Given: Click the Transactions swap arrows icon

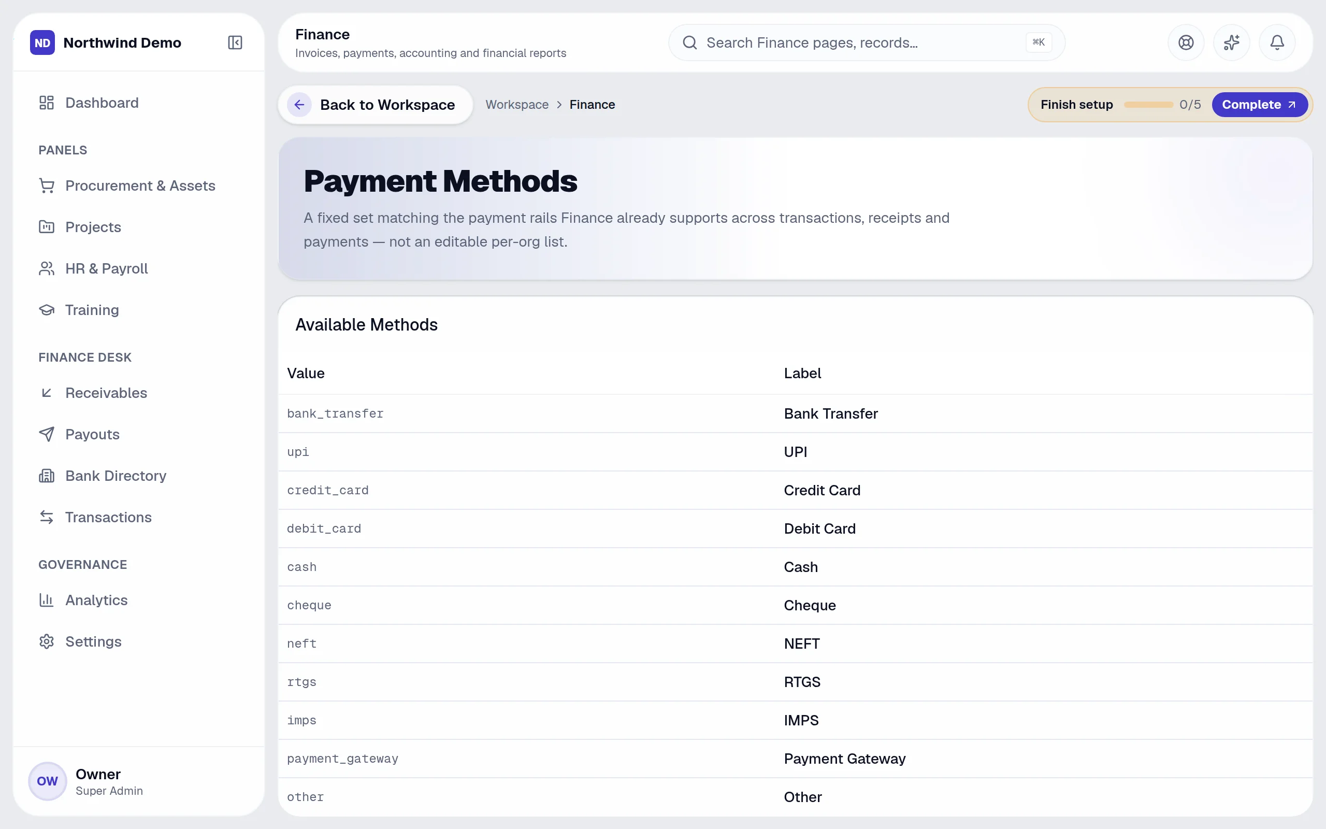Looking at the screenshot, I should coord(47,517).
